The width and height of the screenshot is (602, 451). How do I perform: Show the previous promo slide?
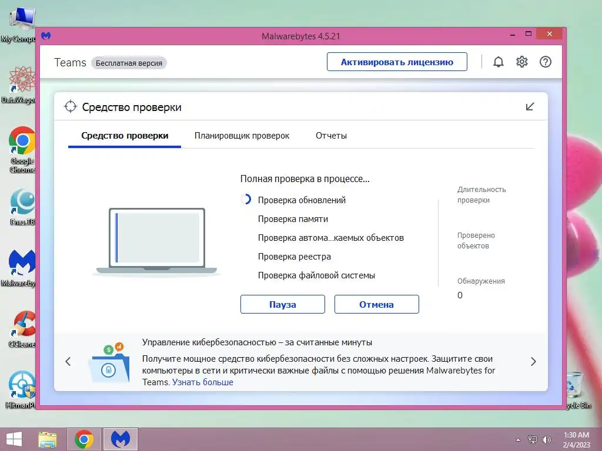point(68,361)
